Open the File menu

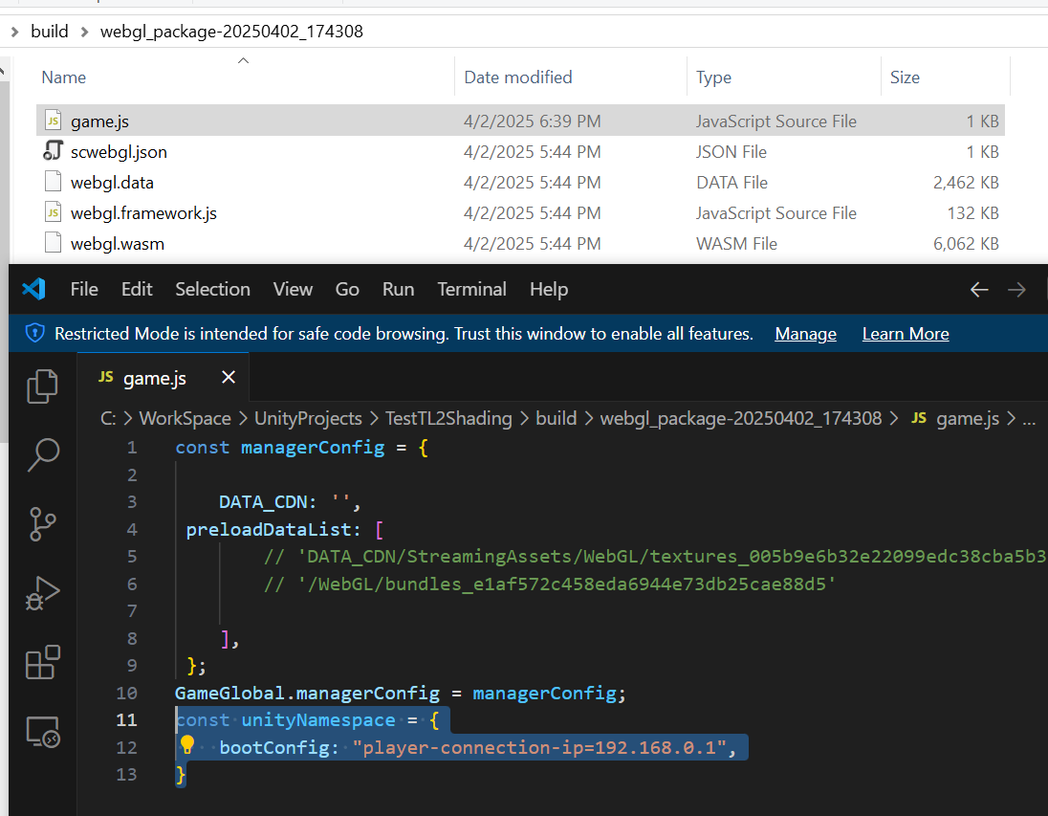(x=84, y=289)
